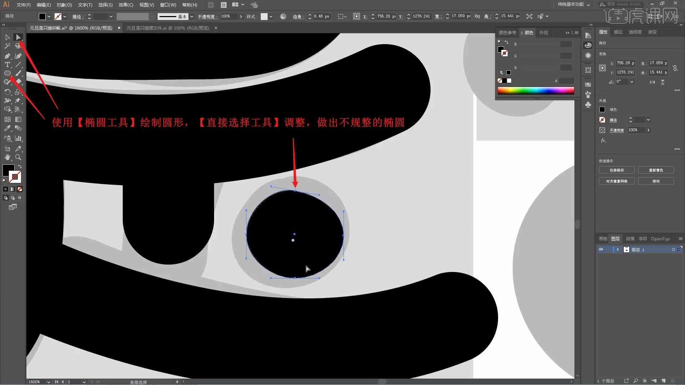Select the Scale tool
This screenshot has width=685, height=385.
click(17, 92)
